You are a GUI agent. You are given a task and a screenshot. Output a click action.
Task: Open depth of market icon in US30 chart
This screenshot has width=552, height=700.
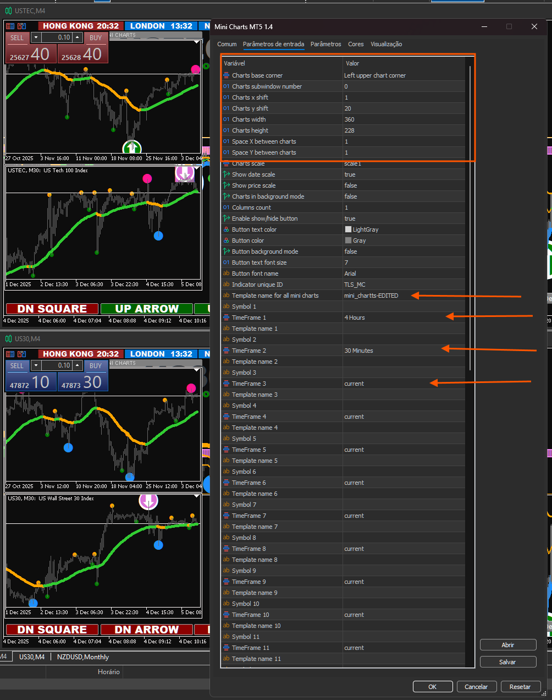tap(10, 354)
